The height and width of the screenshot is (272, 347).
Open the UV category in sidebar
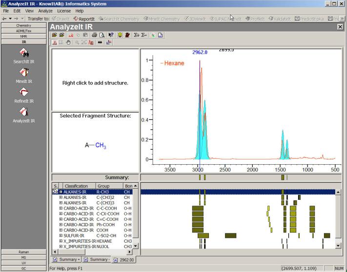[24, 263]
